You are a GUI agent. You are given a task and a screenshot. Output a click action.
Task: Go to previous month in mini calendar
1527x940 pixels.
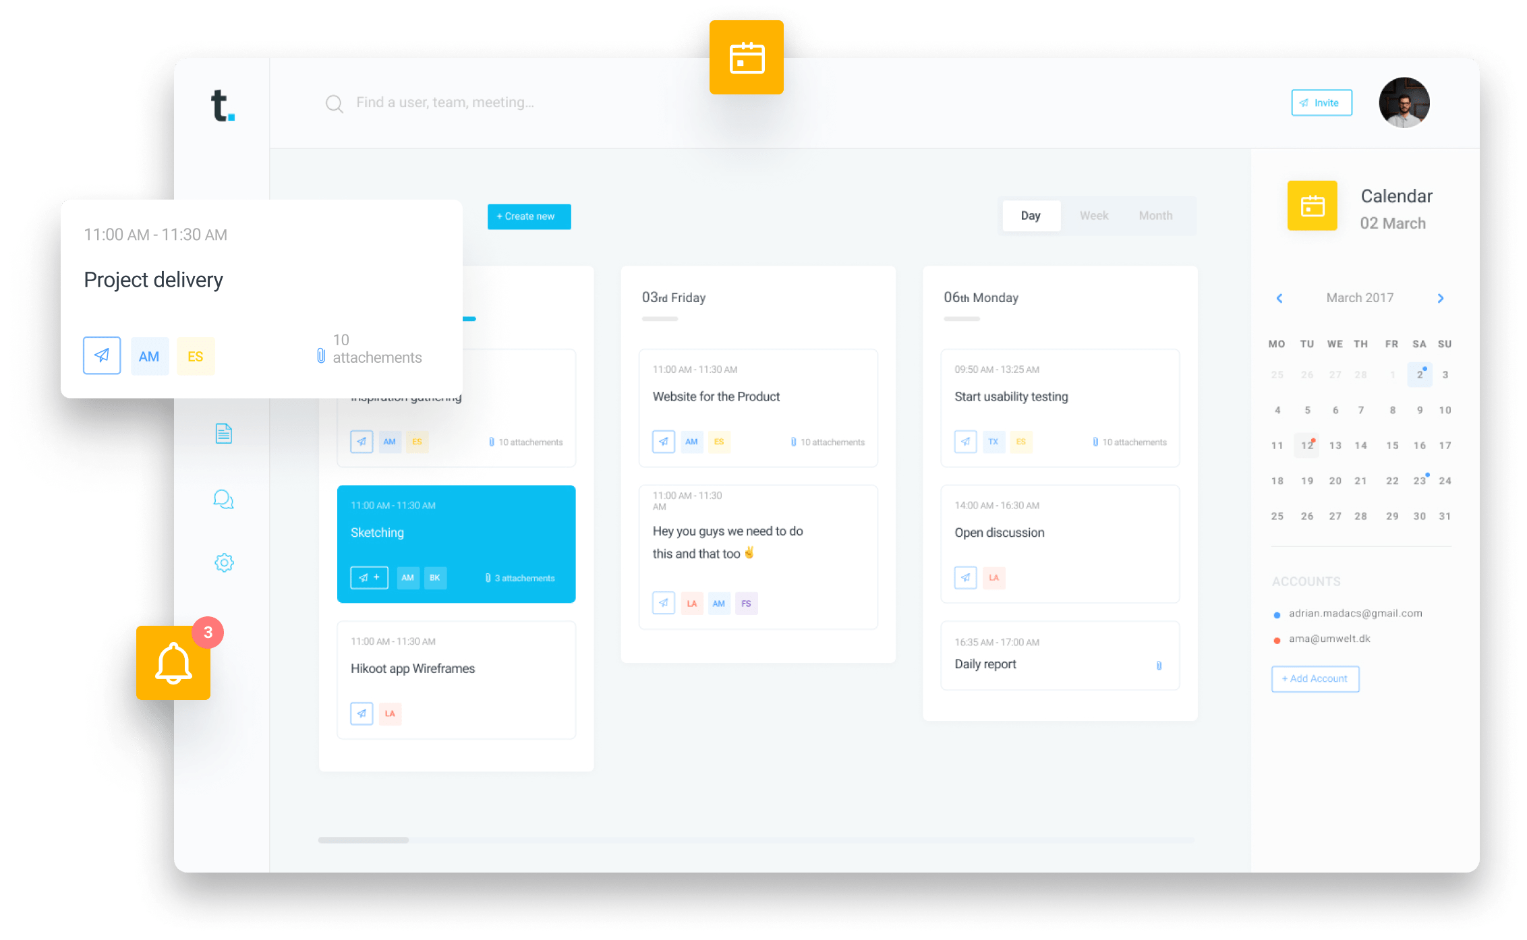tap(1279, 298)
